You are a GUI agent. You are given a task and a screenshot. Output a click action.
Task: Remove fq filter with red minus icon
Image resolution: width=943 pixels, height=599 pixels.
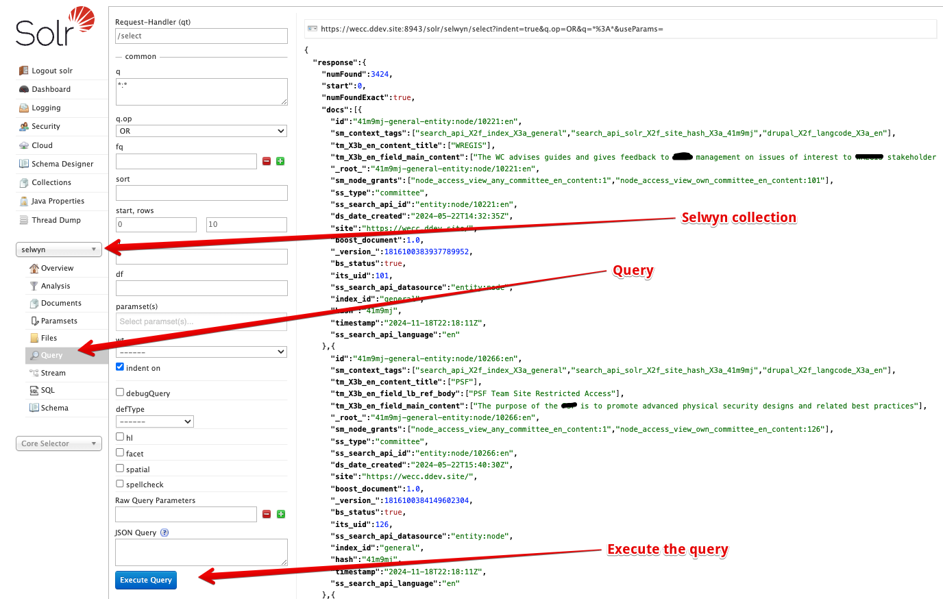point(267,161)
